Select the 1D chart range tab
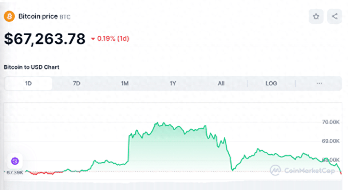Image resolution: width=348 pixels, height=190 pixels. point(28,83)
